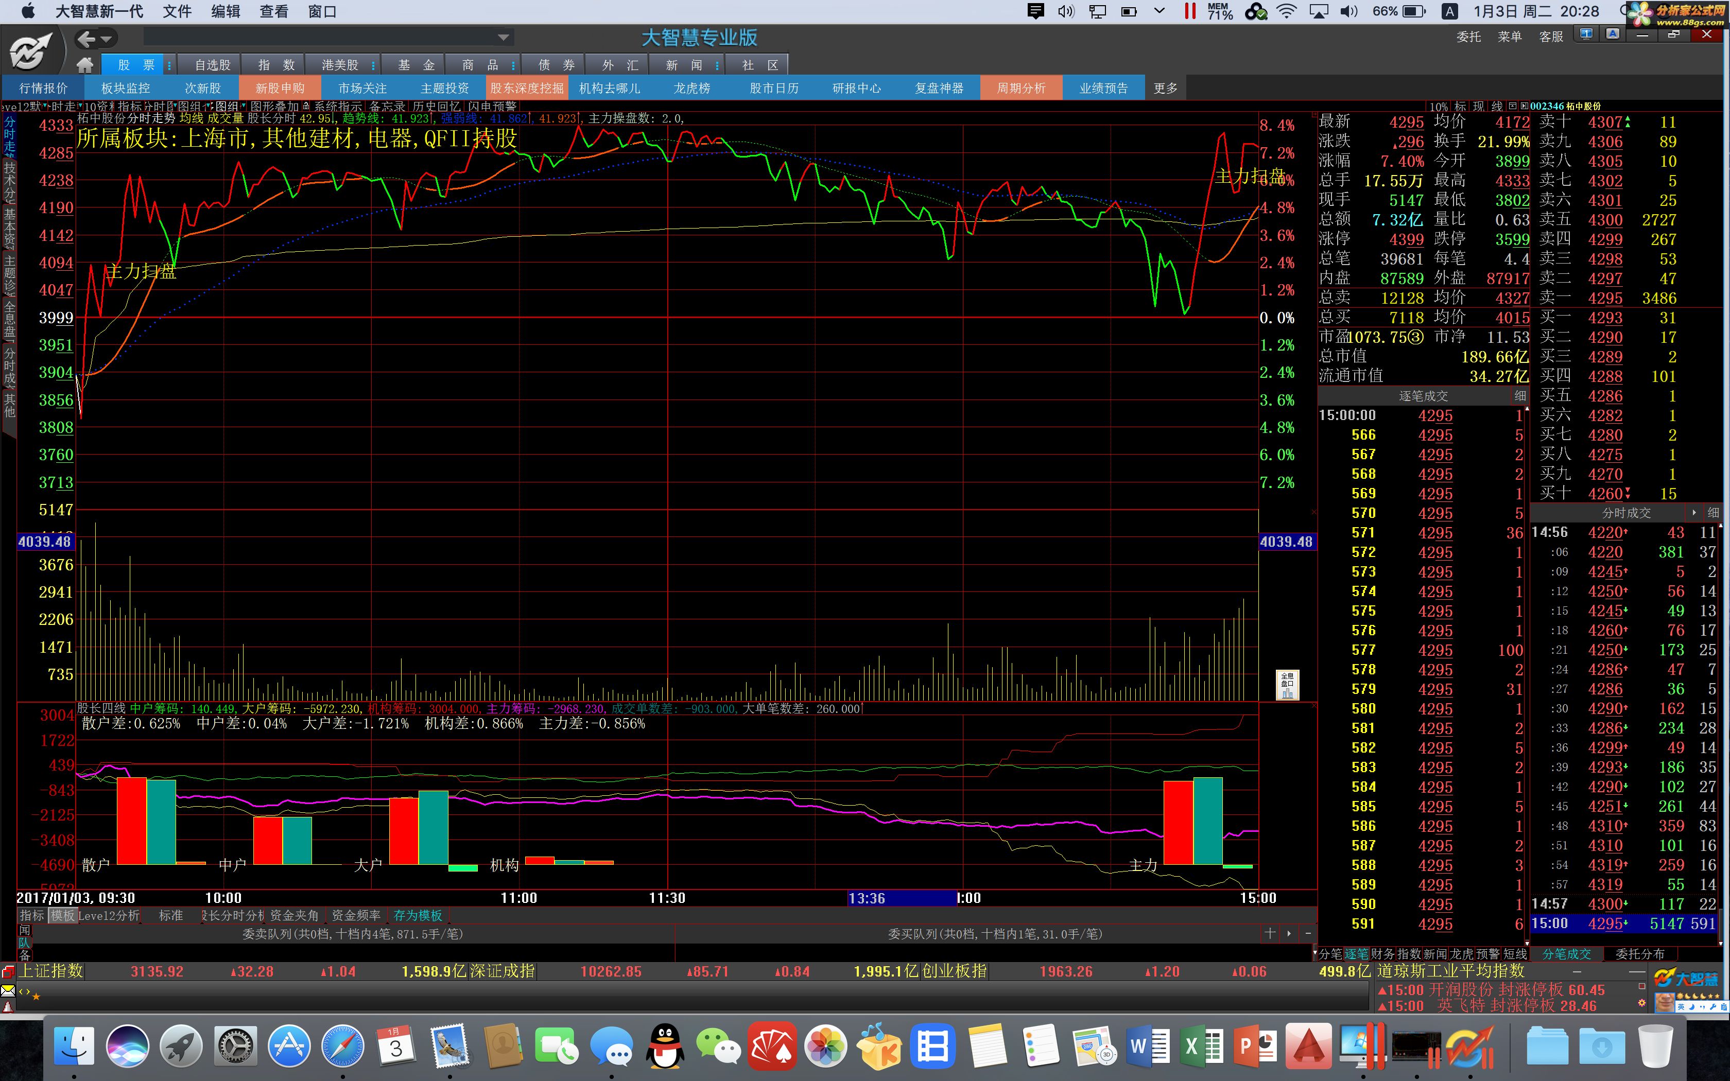Click the minus icon in order queue bar
The height and width of the screenshot is (1081, 1730).
(1307, 933)
